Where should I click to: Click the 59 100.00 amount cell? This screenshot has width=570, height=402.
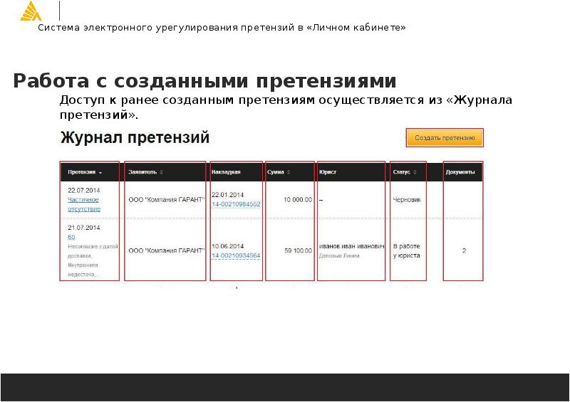tap(298, 250)
